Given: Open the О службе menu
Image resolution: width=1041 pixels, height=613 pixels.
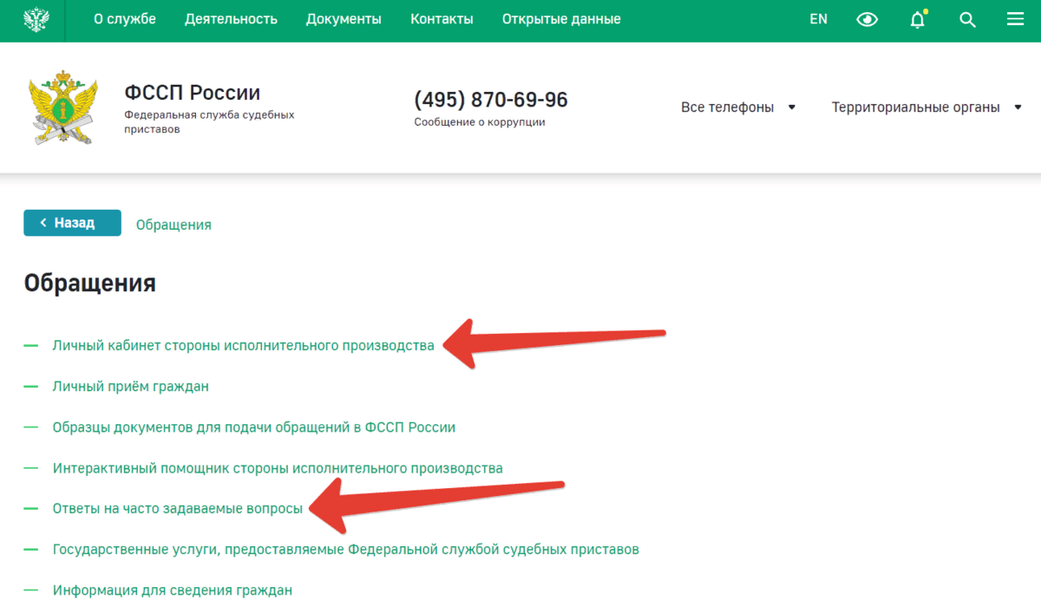Looking at the screenshot, I should coord(125,19).
